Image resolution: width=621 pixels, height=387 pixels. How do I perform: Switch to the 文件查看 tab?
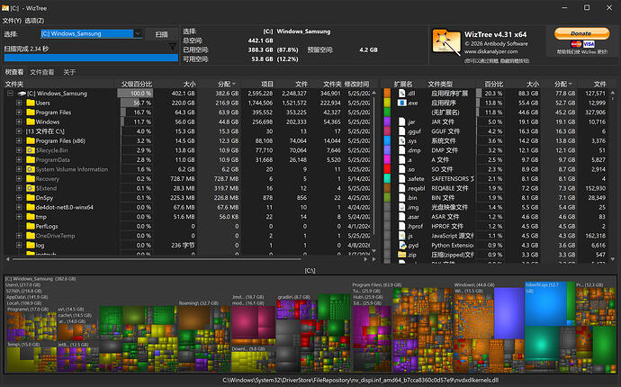(x=42, y=72)
